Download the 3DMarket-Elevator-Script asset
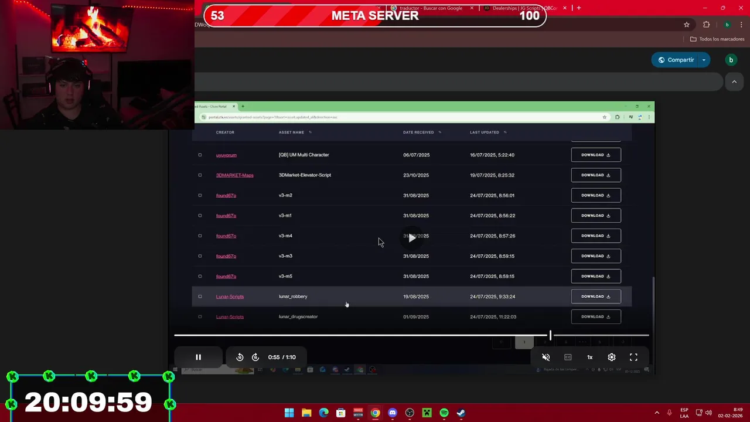This screenshot has width=750, height=422. [596, 175]
